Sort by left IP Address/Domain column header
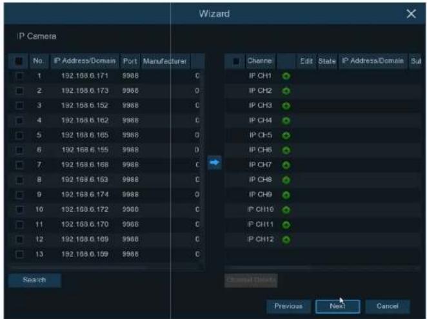This screenshot has height=319, width=427. (x=84, y=61)
